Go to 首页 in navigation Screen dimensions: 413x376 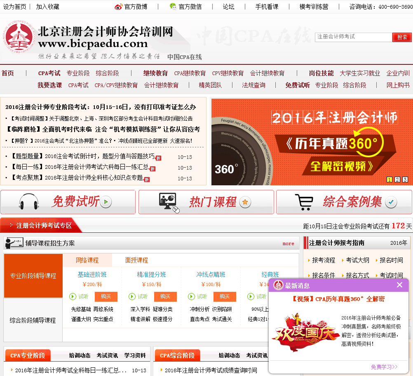point(8,73)
